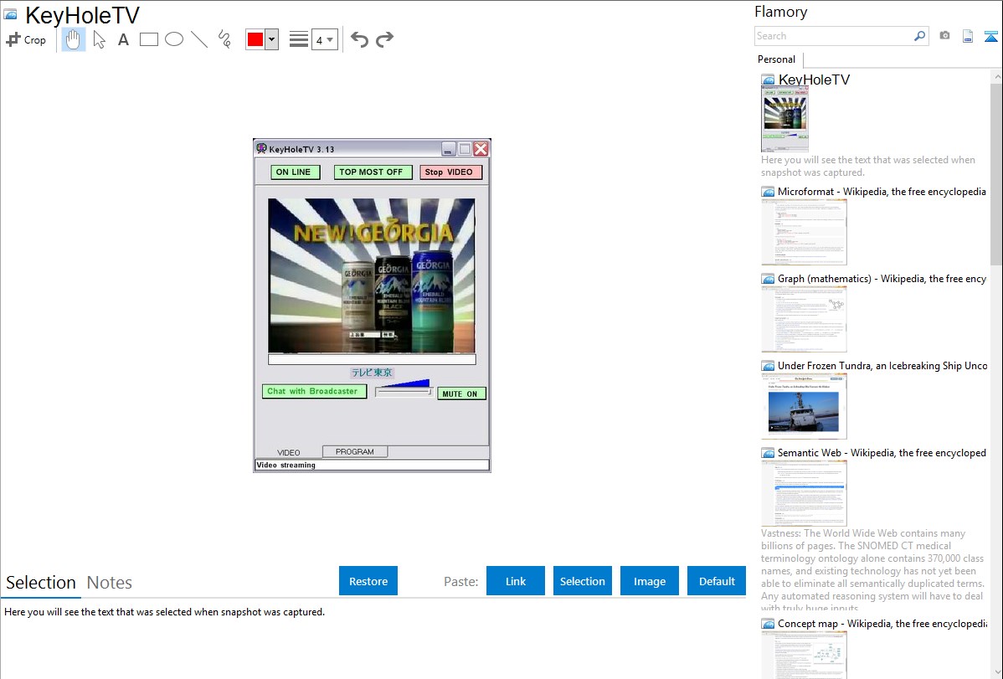Open the Microformat Wikipedia snapshot thumbnail
The height and width of the screenshot is (679, 1003).
804,232
